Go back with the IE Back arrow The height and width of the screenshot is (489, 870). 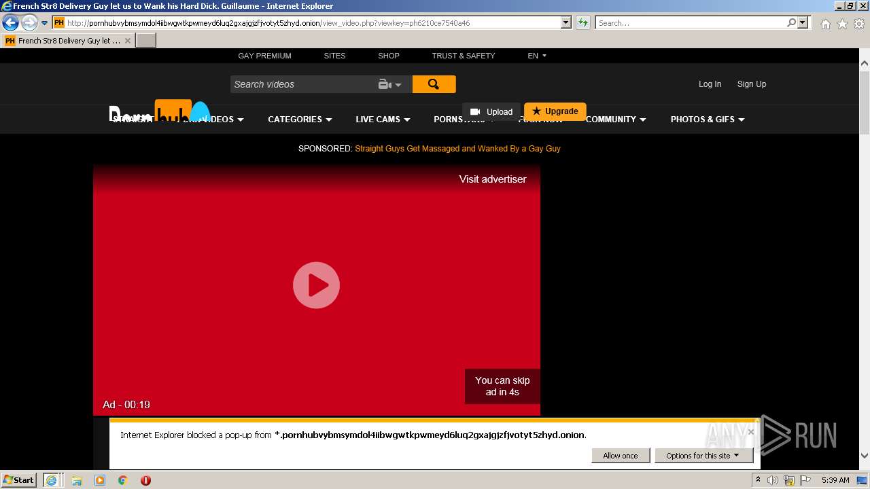10,23
